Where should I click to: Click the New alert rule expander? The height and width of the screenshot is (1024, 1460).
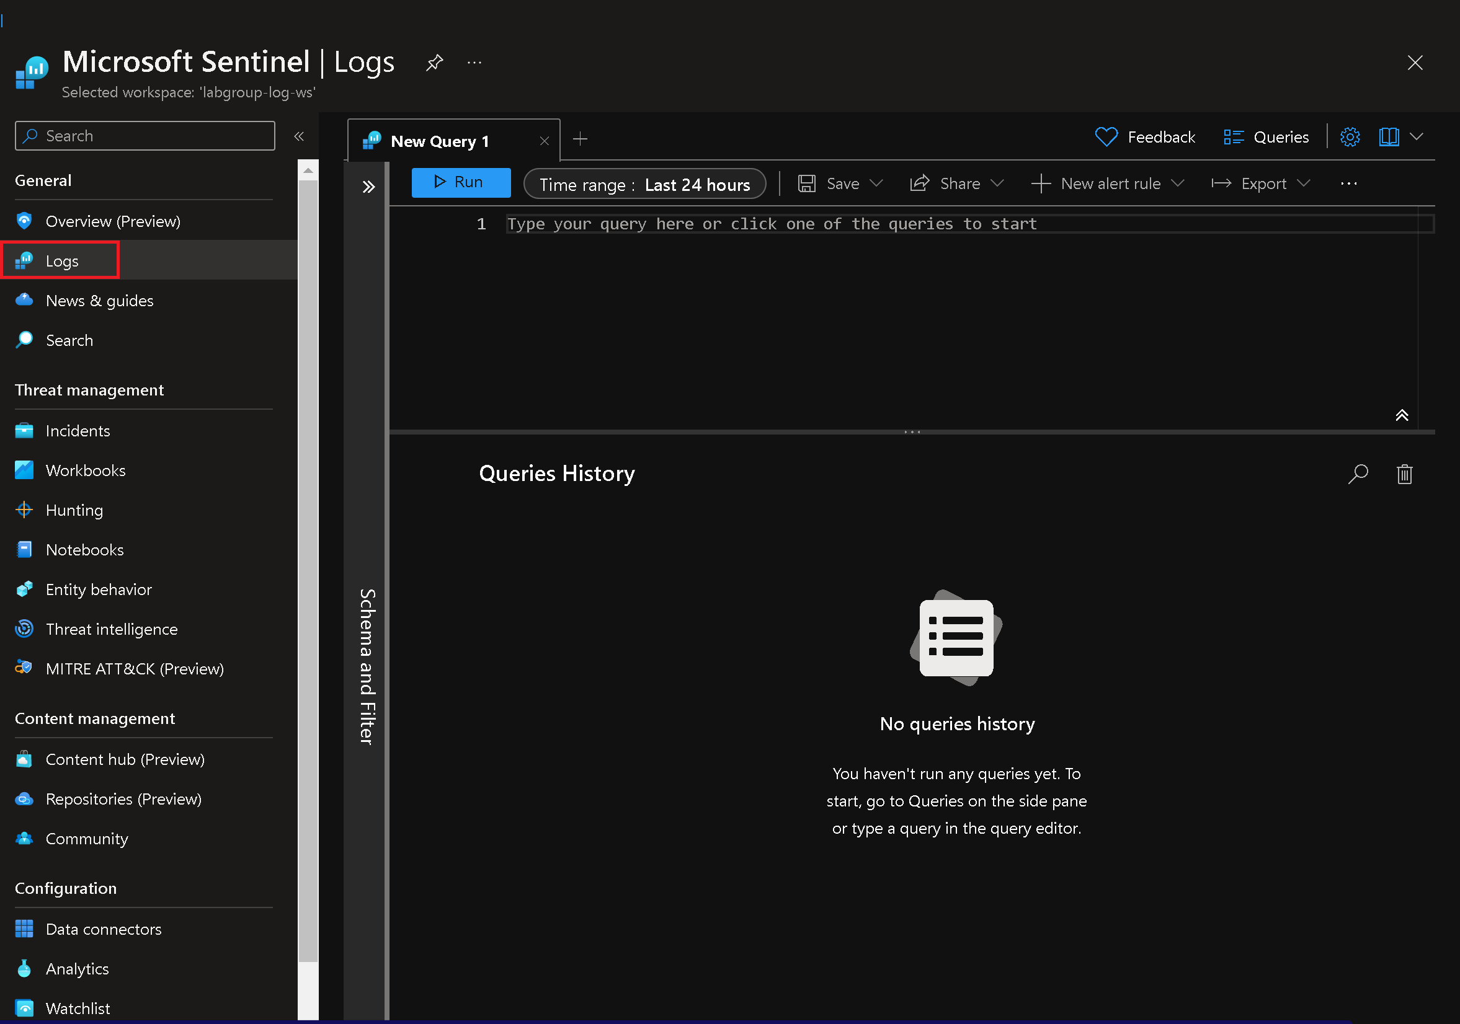(x=1179, y=183)
